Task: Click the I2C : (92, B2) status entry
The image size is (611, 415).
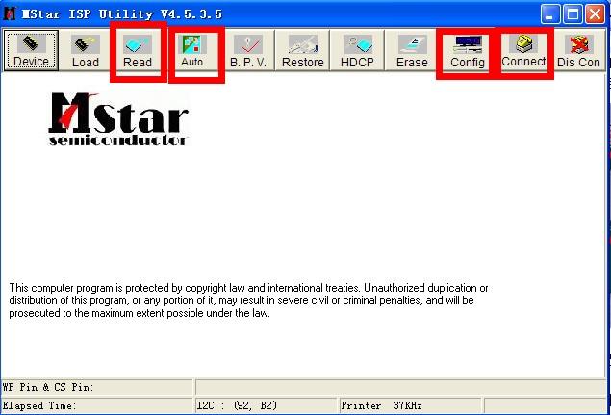Action: (267, 405)
